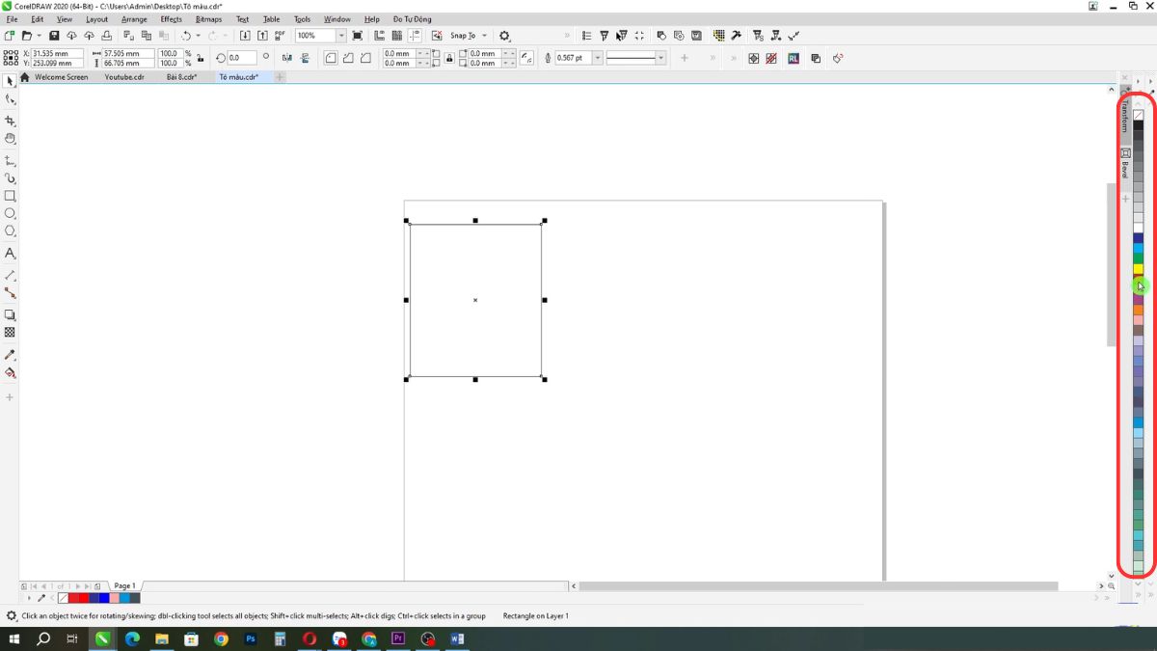Toggle Show rulers button
Screen dimensions: 1157x651
[380, 36]
